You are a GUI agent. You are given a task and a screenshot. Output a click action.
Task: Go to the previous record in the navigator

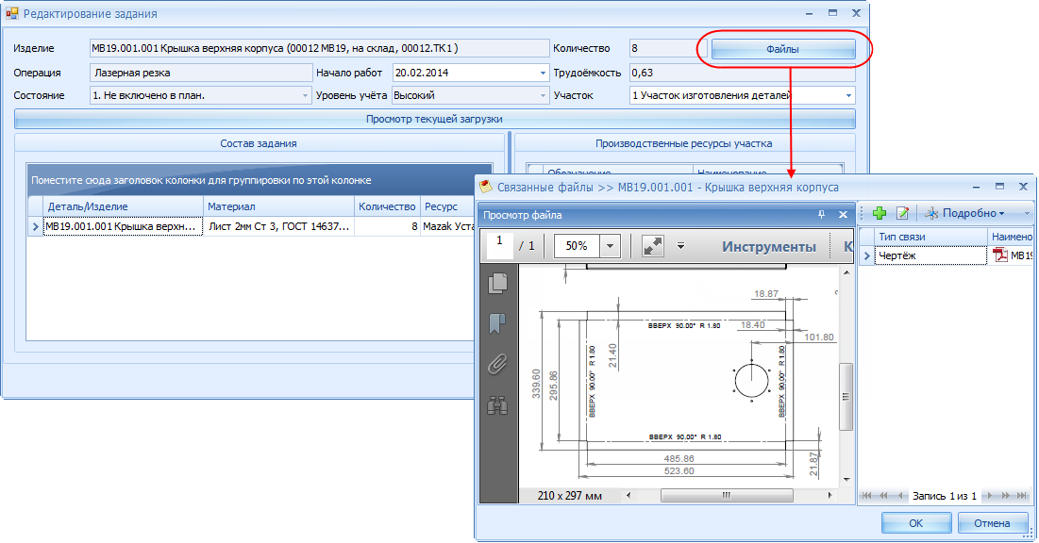pyautogui.click(x=900, y=495)
